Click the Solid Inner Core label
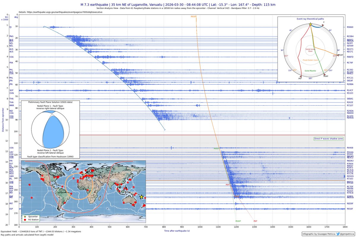 tap(310, 50)
